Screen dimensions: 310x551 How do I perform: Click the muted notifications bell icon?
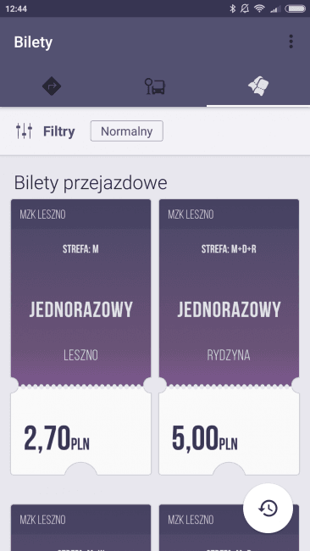(245, 8)
